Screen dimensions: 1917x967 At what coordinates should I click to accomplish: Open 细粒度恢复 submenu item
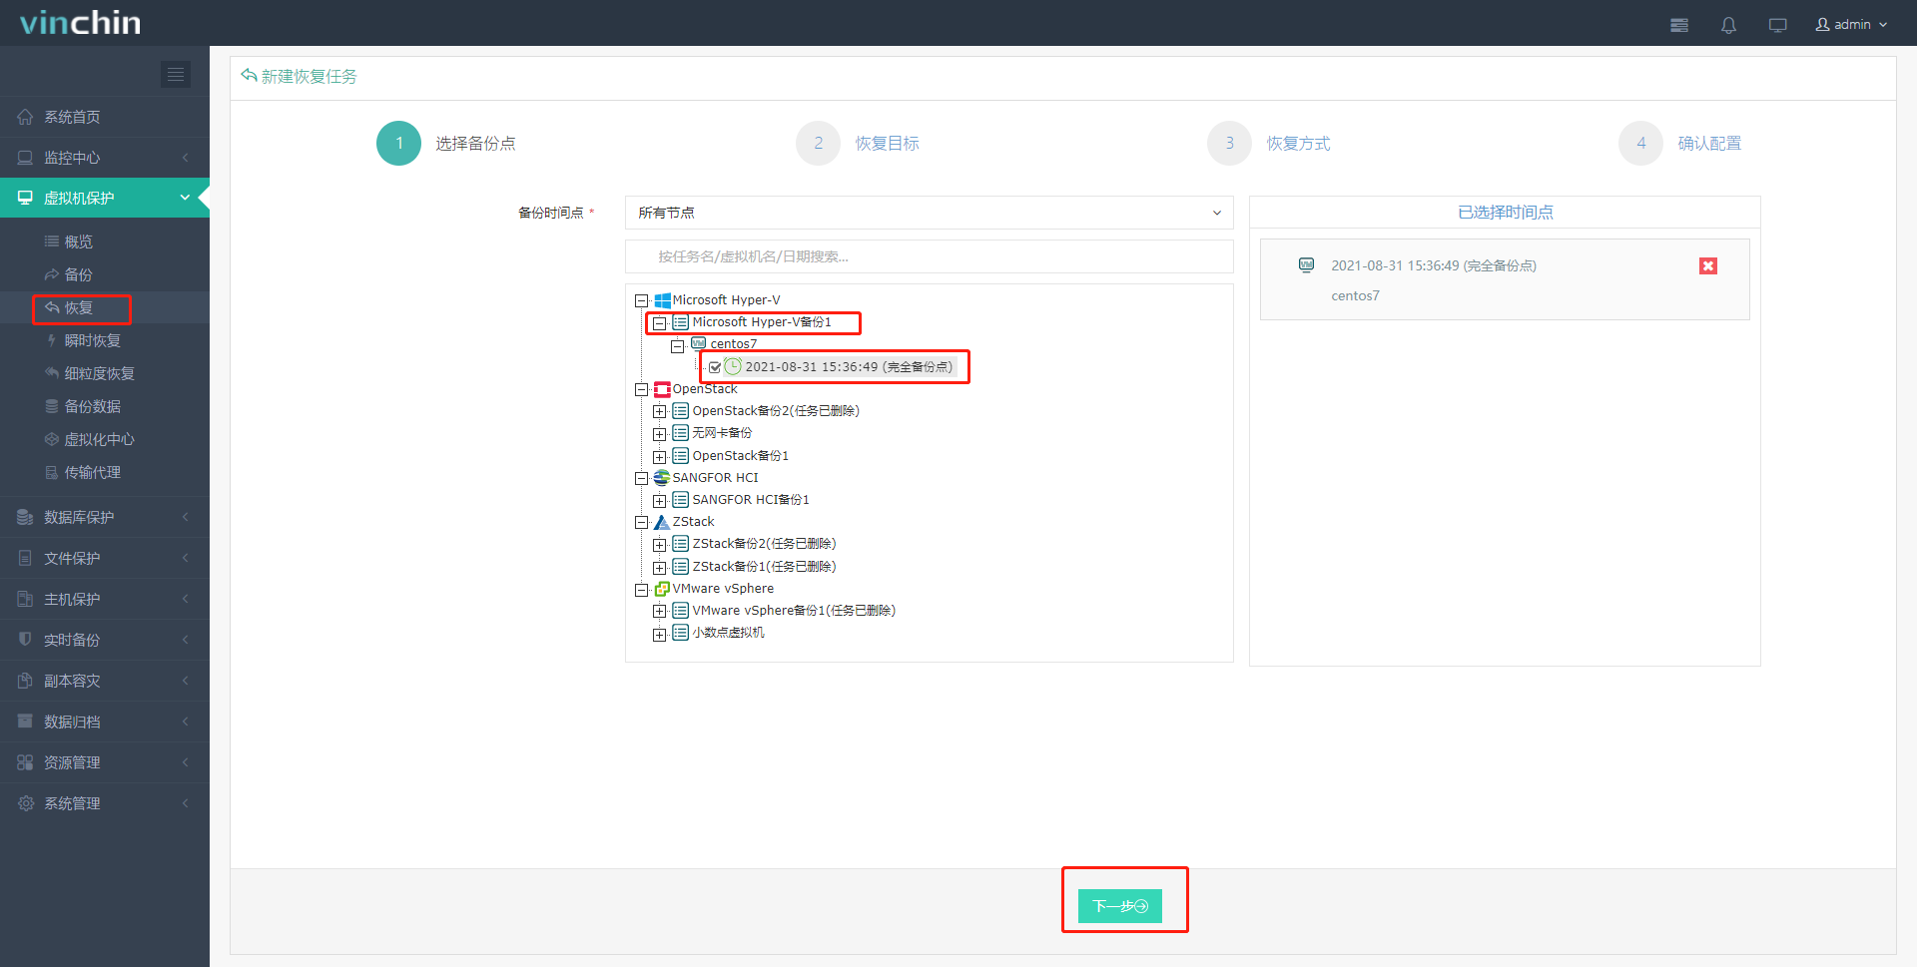99,373
